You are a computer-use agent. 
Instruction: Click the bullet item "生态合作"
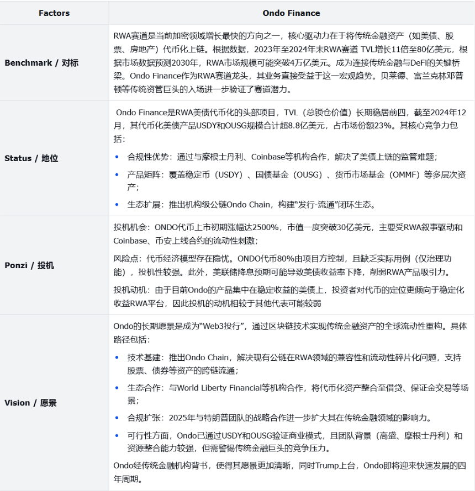298,394
